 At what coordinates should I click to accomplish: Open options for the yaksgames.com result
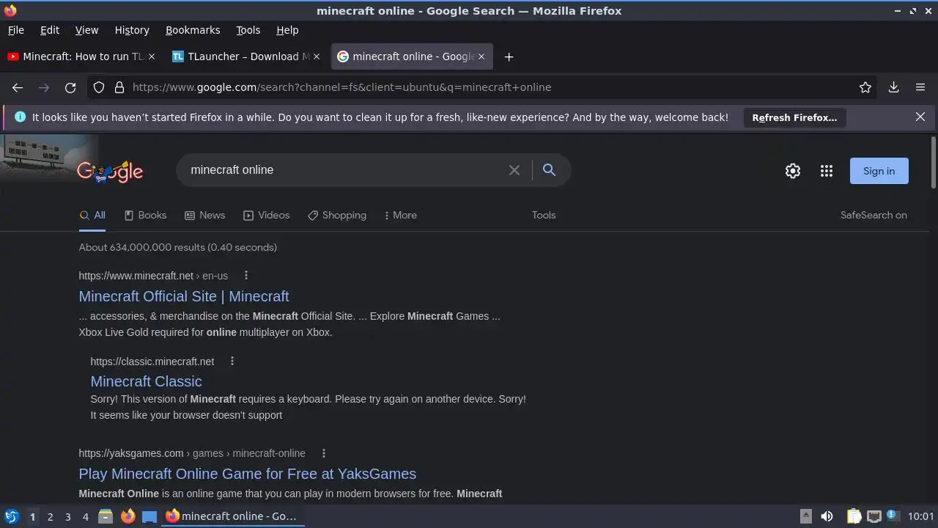pos(324,453)
